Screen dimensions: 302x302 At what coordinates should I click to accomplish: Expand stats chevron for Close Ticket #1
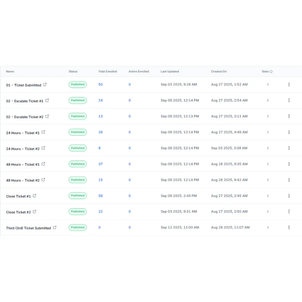point(268,196)
